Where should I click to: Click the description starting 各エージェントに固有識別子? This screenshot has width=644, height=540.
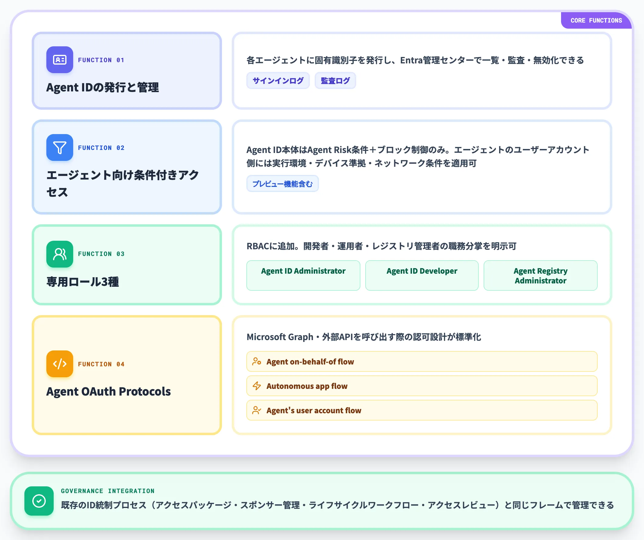tap(415, 60)
